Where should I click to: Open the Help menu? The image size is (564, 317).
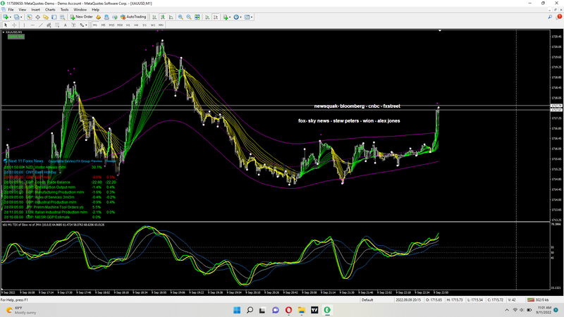coord(95,10)
